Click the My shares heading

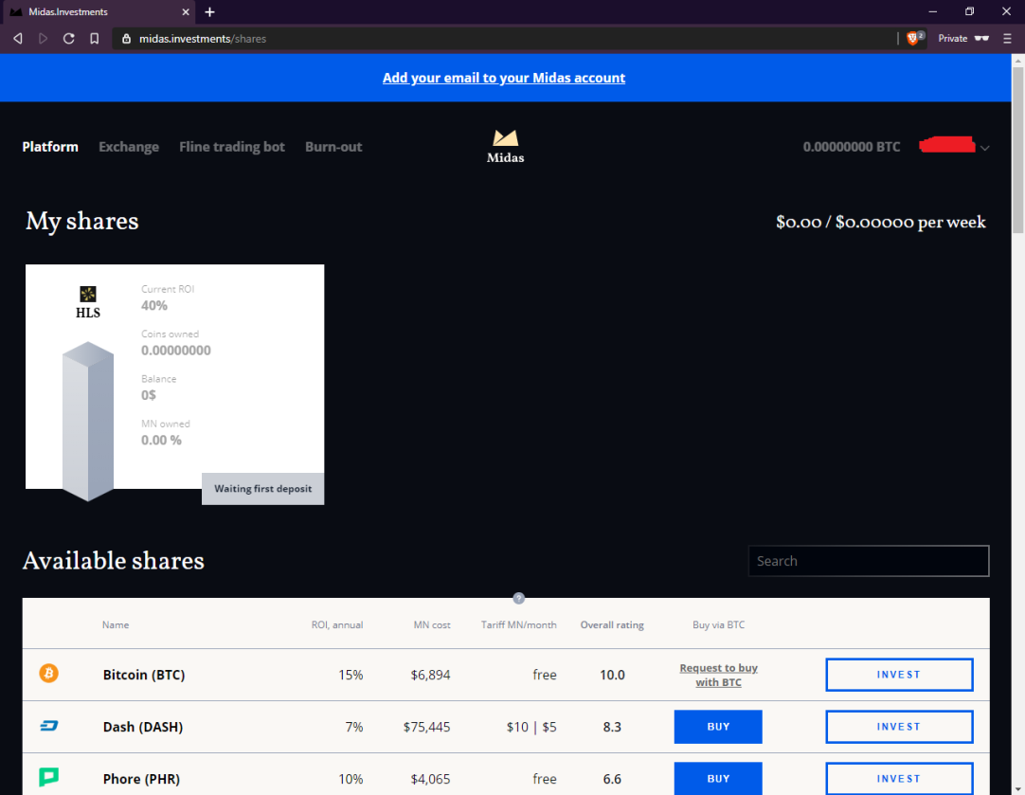(x=82, y=221)
